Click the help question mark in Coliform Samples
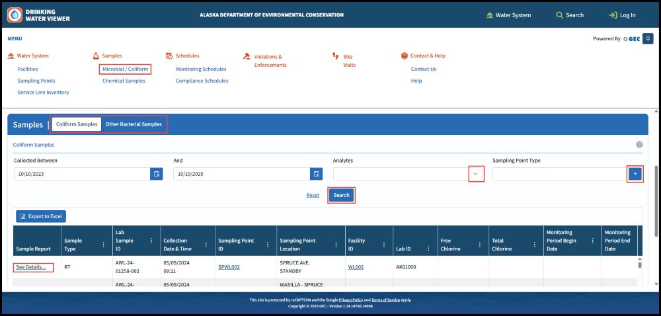Viewport: 661px width, 316px height. pyautogui.click(x=639, y=145)
